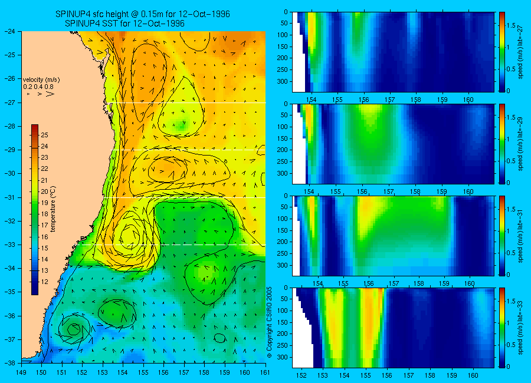Viewport: 531px width, 383px height.
Task: Click the -36 latitude label on map axis
Action: [9, 316]
